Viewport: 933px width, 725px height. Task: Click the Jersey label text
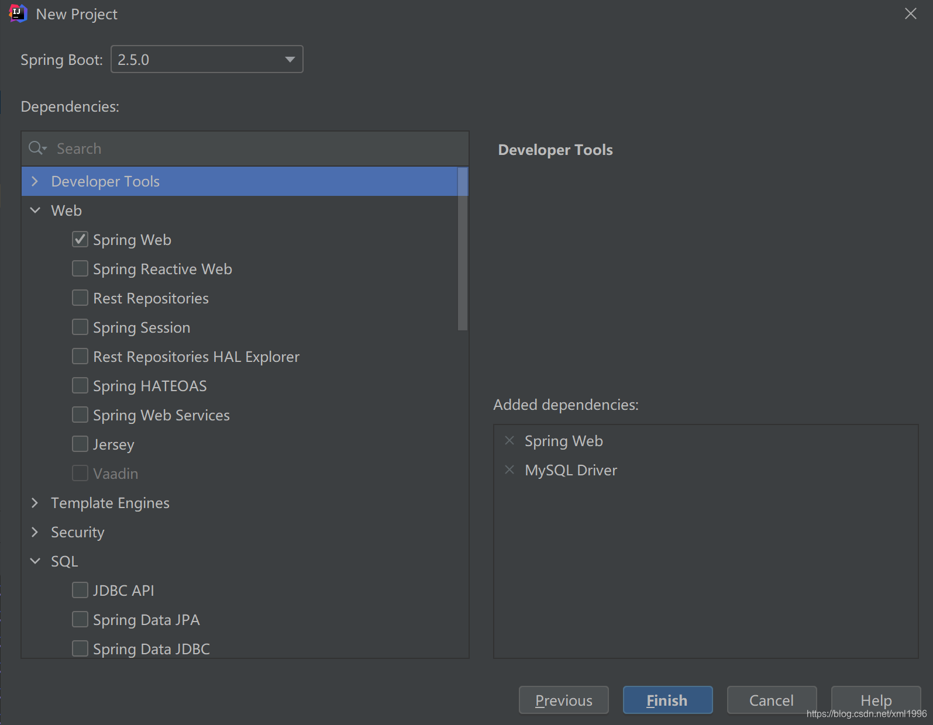point(113,444)
